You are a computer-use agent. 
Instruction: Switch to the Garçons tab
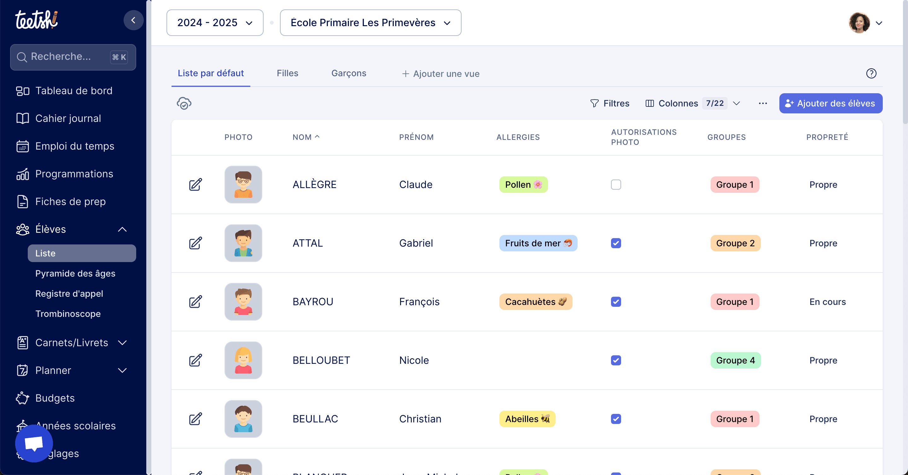(349, 73)
